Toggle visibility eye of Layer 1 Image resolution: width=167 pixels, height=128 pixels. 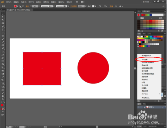pos(138,107)
